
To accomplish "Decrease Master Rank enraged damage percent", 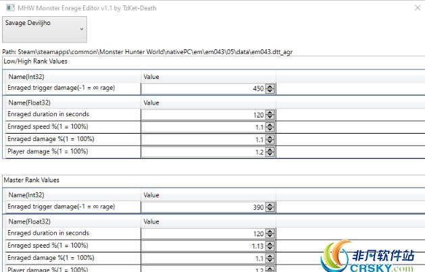I will click(270, 261).
